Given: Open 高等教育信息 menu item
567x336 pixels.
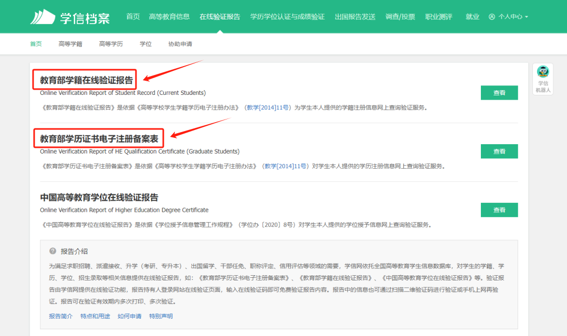Looking at the screenshot, I should [169, 17].
